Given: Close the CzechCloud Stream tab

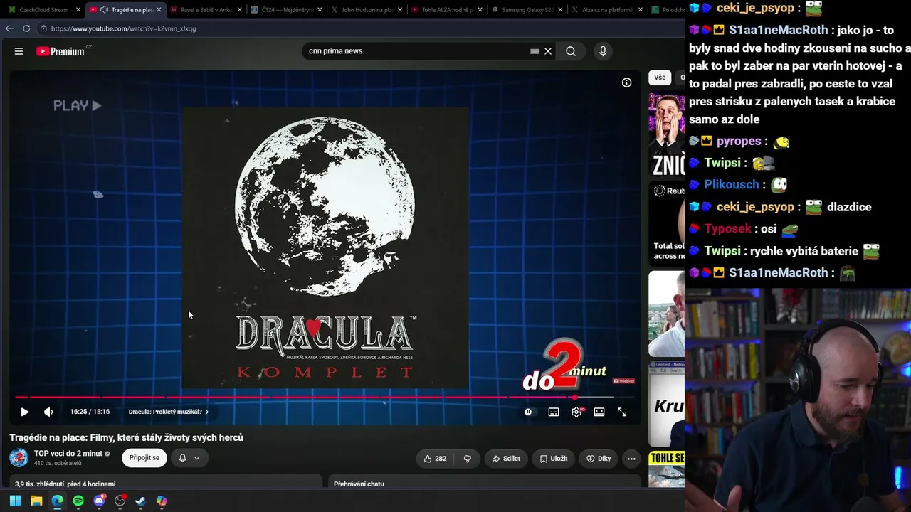Looking at the screenshot, I should point(78,10).
